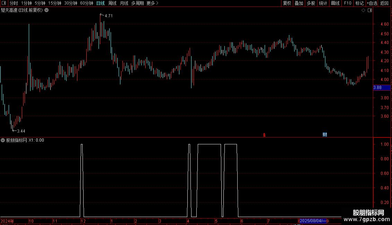Click the 4.71 high price annotation
The image size is (392, 225).
click(x=109, y=16)
